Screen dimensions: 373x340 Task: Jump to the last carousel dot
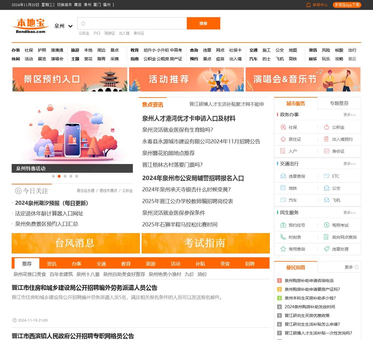77,176
